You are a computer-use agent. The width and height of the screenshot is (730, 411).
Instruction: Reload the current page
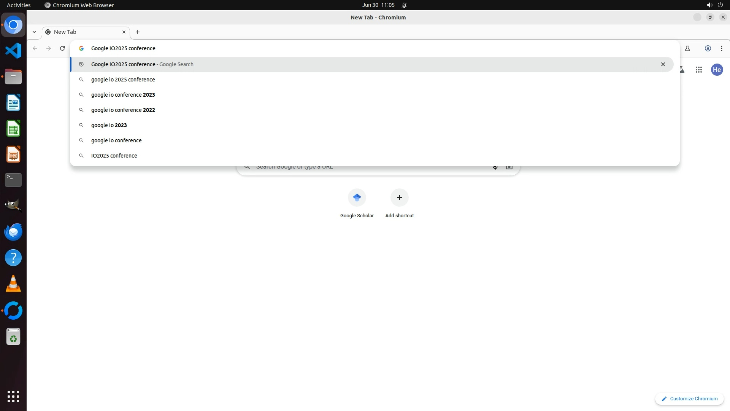(x=62, y=48)
